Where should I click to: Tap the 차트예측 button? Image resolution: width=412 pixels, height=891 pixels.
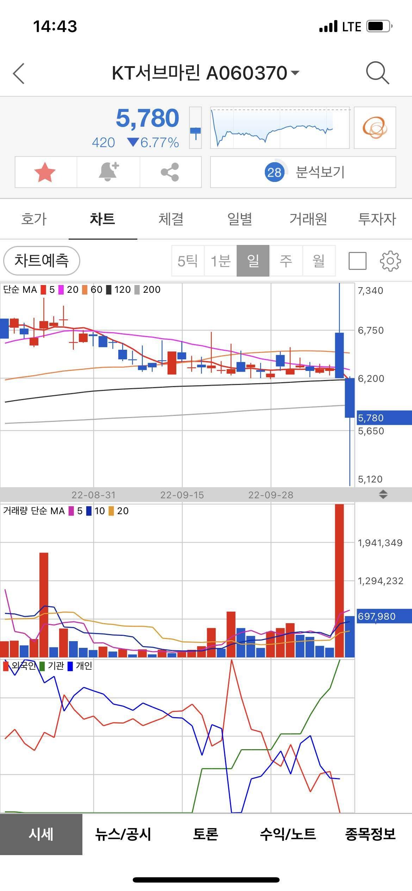(x=42, y=261)
